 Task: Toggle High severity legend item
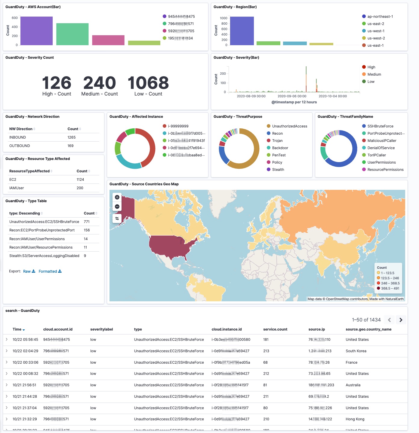click(x=369, y=67)
